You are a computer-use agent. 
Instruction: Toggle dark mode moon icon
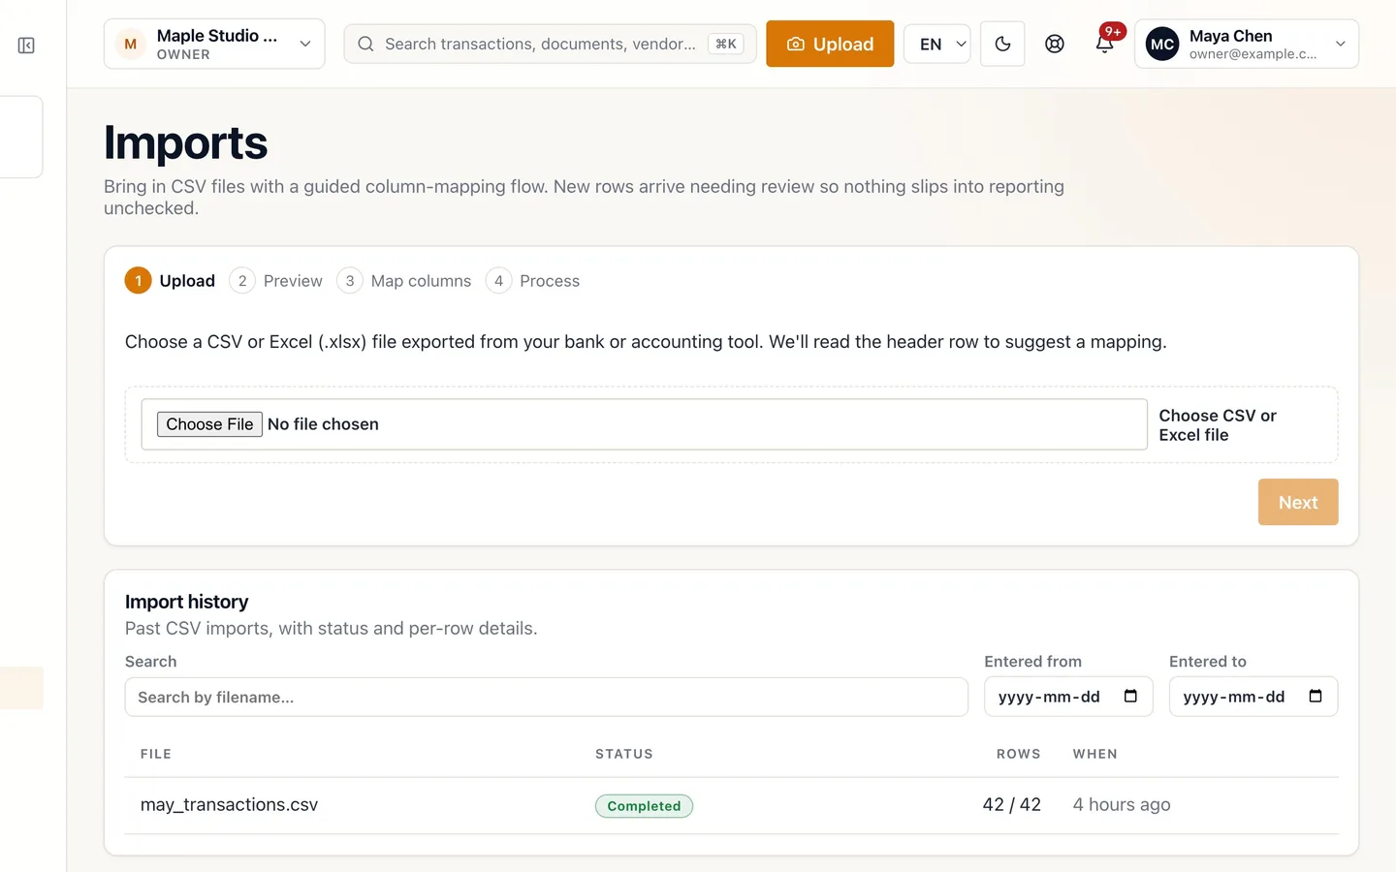(1002, 44)
